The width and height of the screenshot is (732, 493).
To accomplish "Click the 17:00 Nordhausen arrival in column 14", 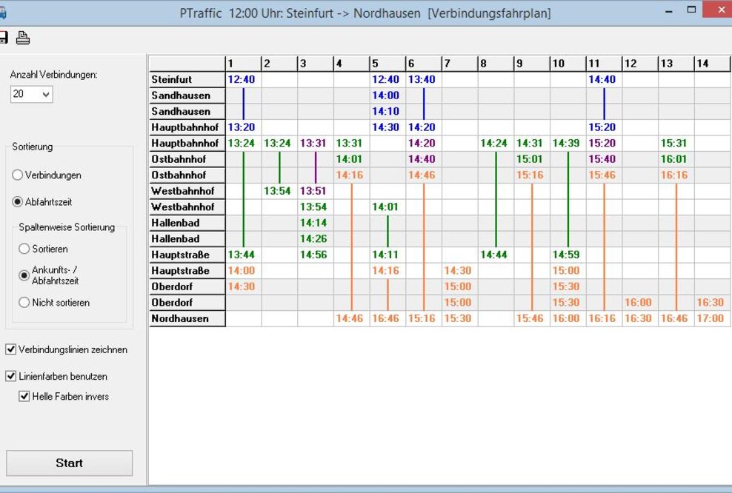I will [x=711, y=319].
